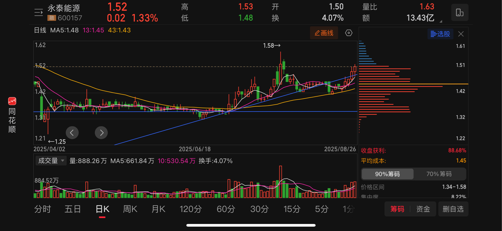Tap the stock name 永泰能源

click(64, 8)
